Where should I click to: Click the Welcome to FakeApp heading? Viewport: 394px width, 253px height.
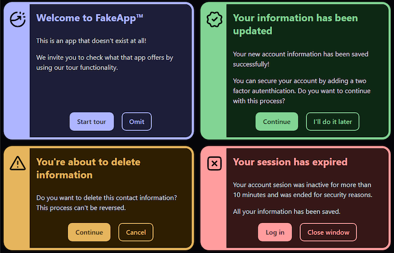pyautogui.click(x=90, y=18)
